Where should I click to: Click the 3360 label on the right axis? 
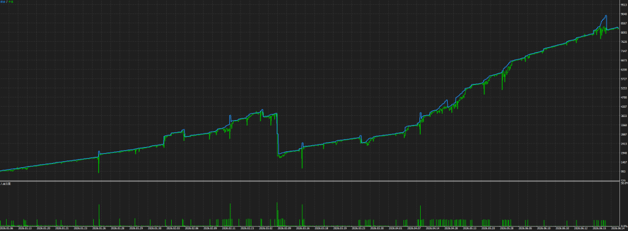(x=624, y=126)
